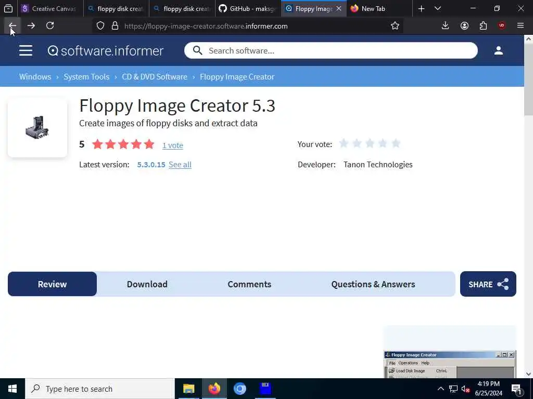The width and height of the screenshot is (533, 399).
Task: Rate five stars under Your vote
Action: [x=396, y=143]
